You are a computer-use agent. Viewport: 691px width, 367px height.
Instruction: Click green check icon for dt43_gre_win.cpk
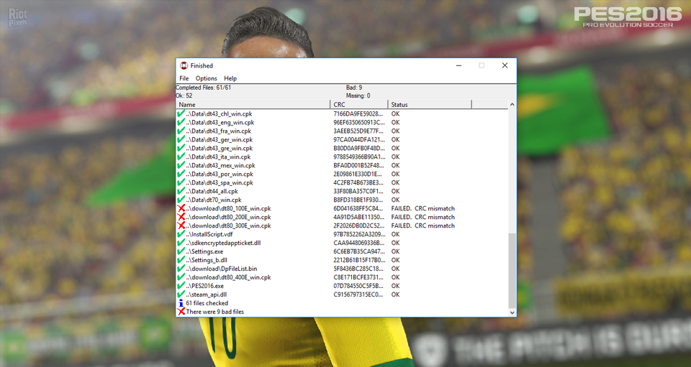click(x=181, y=148)
